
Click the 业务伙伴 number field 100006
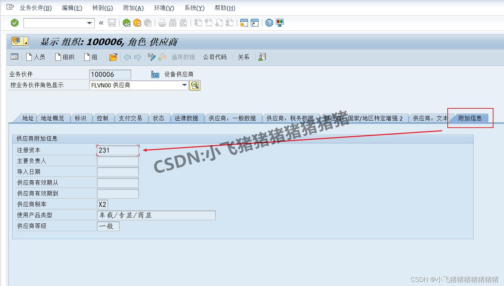pos(110,74)
